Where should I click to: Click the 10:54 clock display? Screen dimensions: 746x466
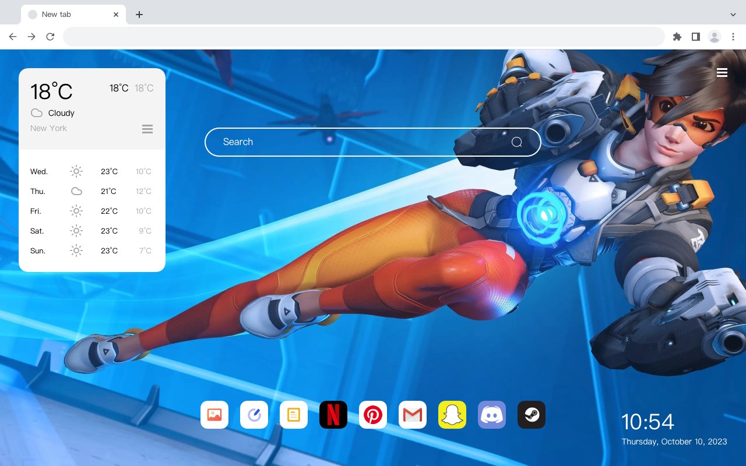[648, 422]
